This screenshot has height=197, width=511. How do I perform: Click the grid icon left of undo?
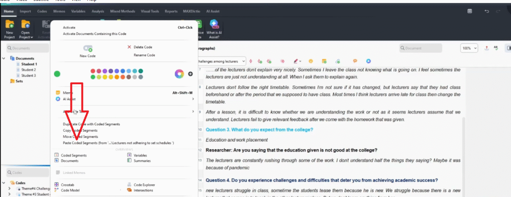click(470, 11)
